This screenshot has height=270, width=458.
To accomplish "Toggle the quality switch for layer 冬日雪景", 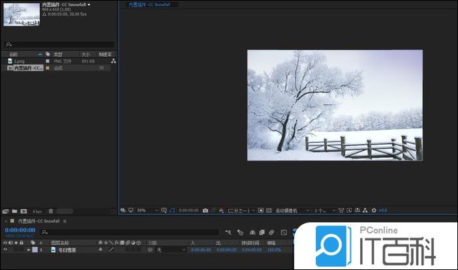I will pyautogui.click(x=112, y=250).
